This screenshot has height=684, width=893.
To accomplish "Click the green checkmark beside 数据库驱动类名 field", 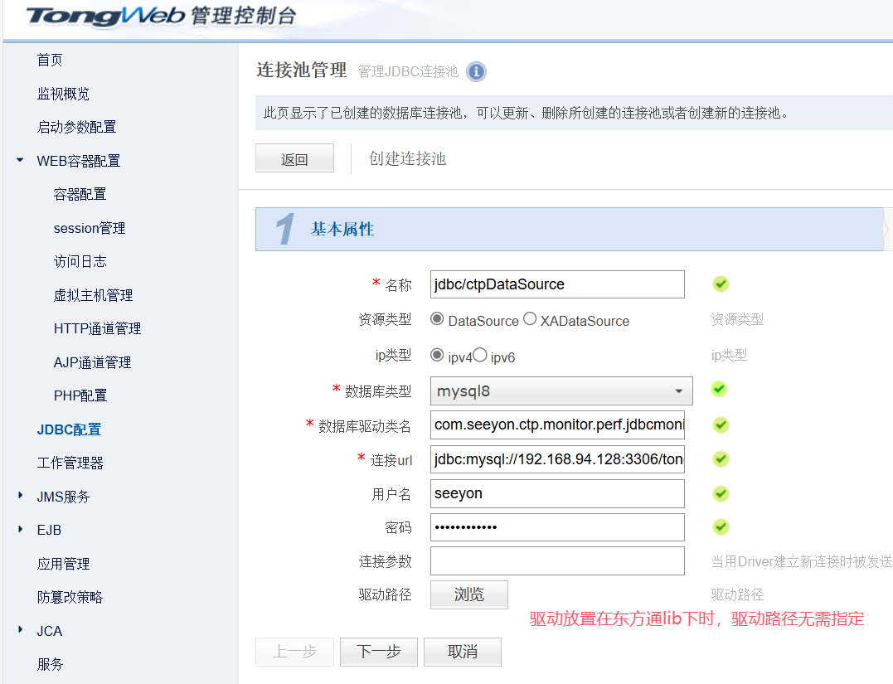I will click(x=721, y=424).
